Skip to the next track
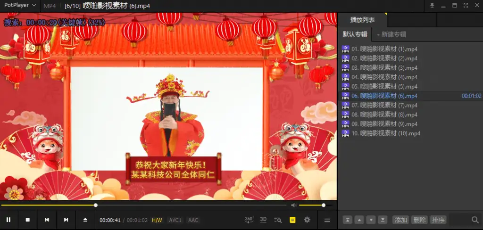Screen dimensions: 483x230 point(66,220)
